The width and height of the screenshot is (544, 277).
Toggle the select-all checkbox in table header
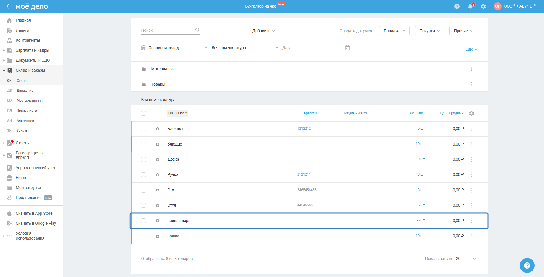(143, 113)
